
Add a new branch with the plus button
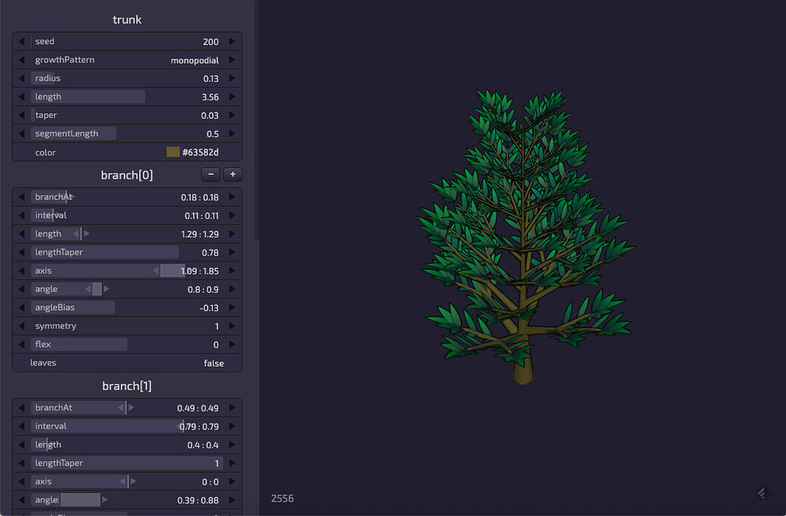(x=232, y=174)
